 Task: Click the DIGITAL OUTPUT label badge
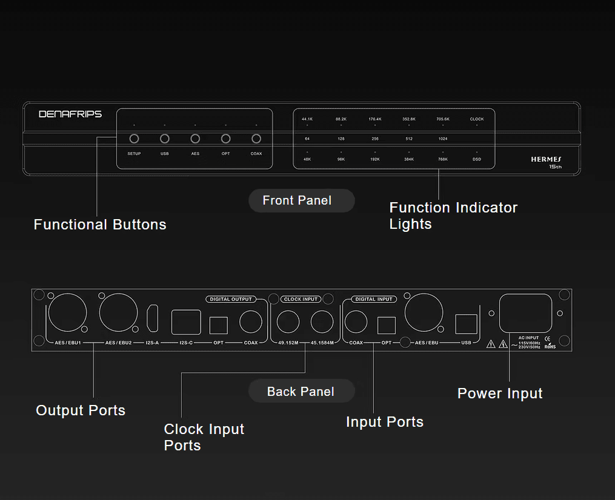click(x=231, y=300)
